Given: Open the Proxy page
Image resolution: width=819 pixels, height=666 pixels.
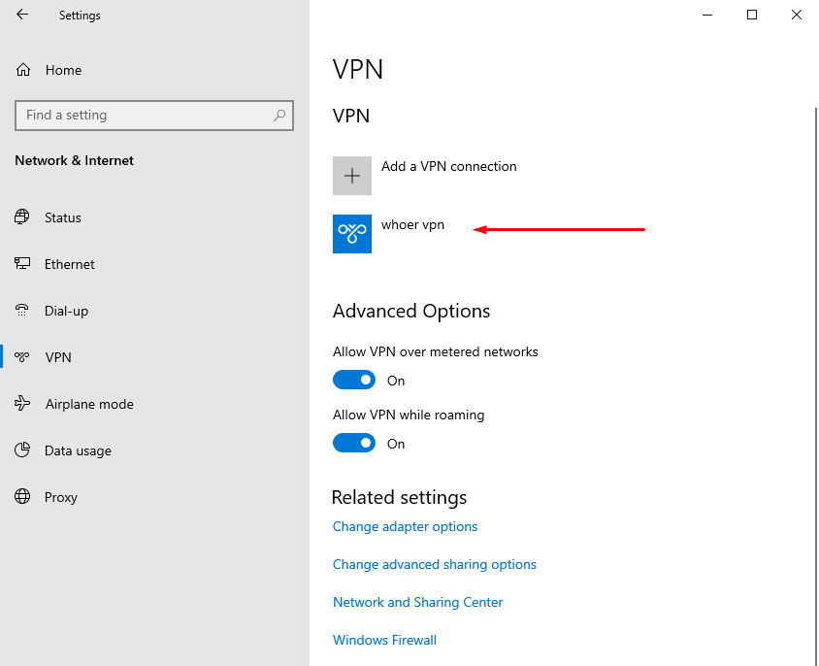Looking at the screenshot, I should (x=60, y=497).
